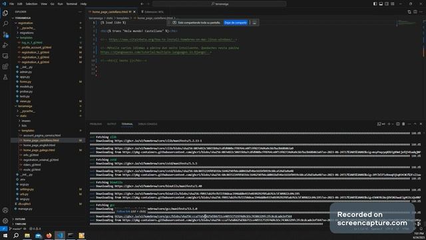The width and height of the screenshot is (426, 240).
Task: Click the Dejar de compartir button
Action: pyautogui.click(x=236, y=23)
